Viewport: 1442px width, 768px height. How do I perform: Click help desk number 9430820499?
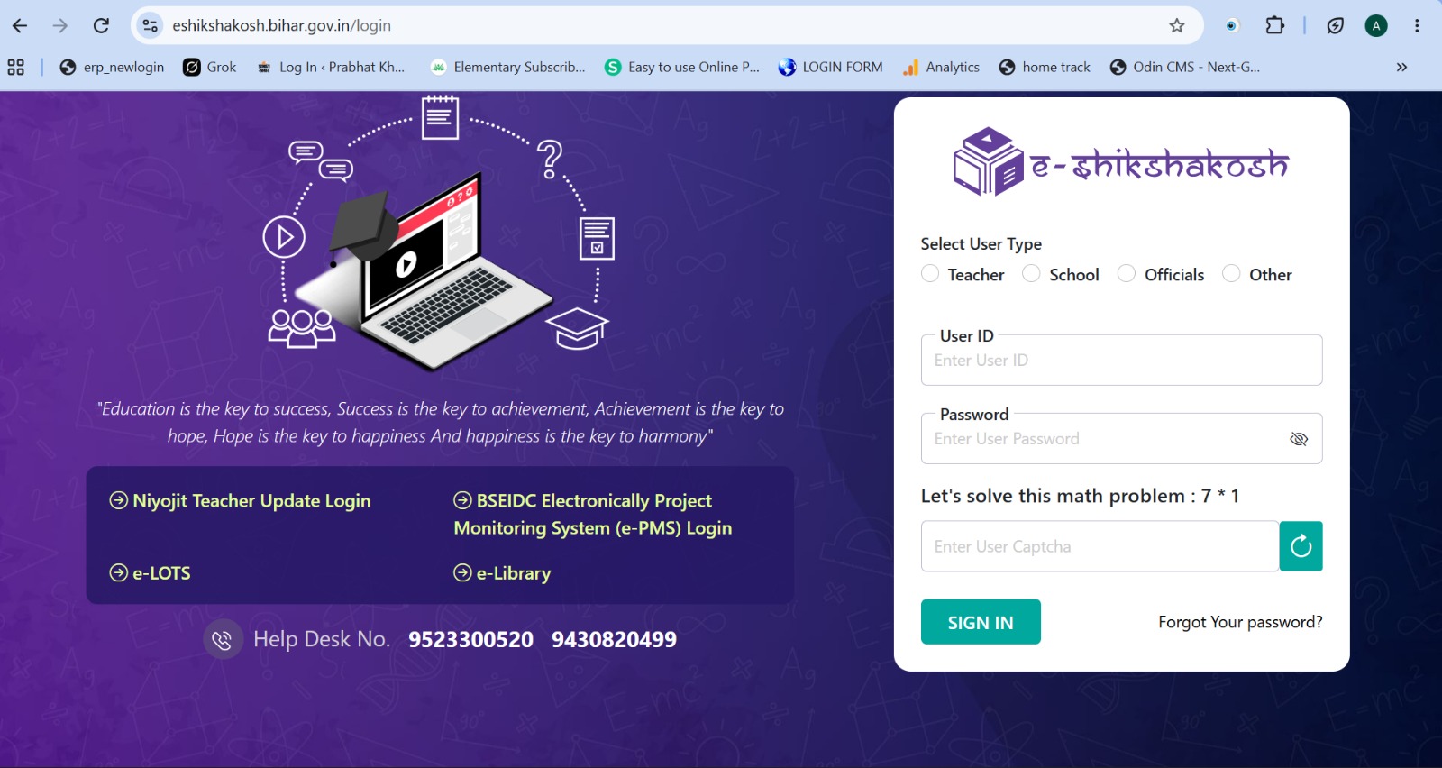614,640
